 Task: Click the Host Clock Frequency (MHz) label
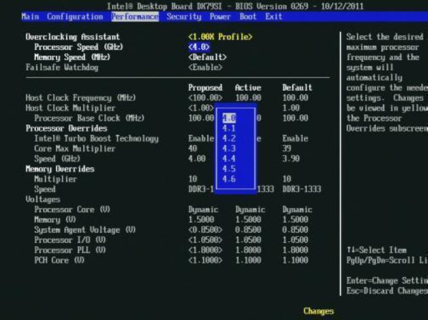click(81, 98)
